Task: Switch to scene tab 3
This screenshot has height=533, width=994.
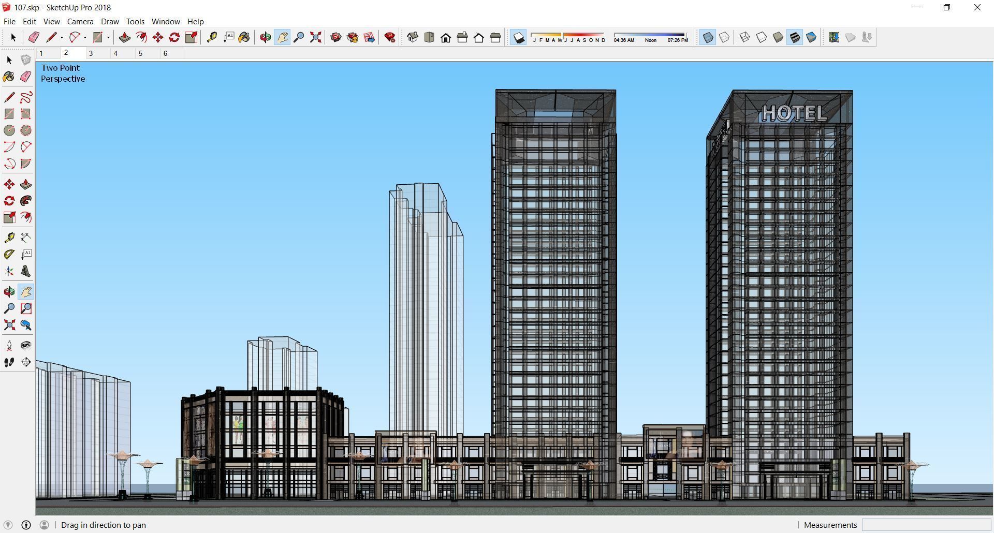Action: coord(97,53)
